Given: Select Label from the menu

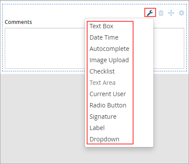Looking at the screenshot, I should coord(97,128).
